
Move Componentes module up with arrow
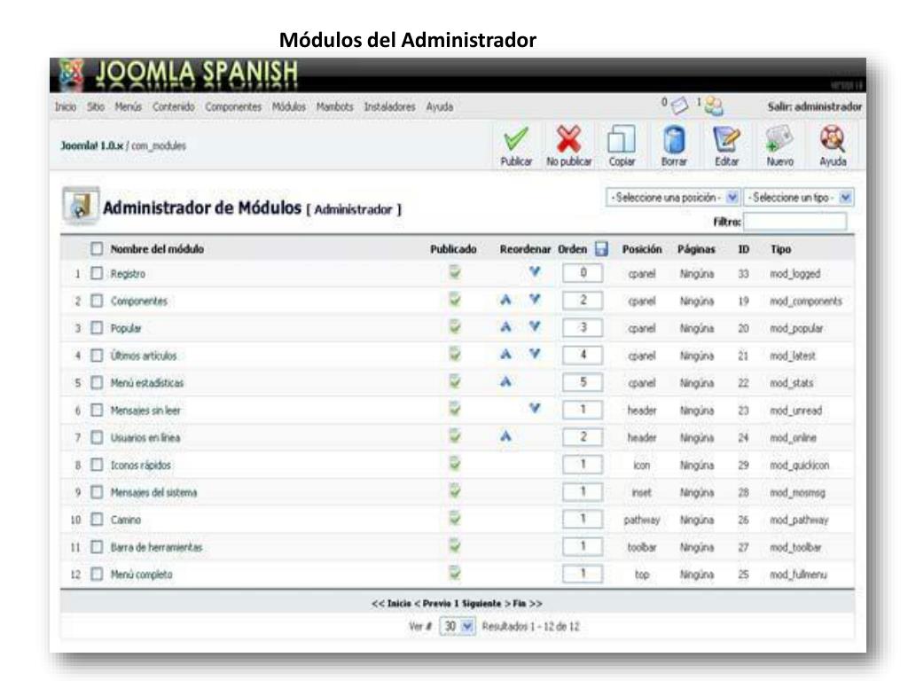(x=505, y=300)
